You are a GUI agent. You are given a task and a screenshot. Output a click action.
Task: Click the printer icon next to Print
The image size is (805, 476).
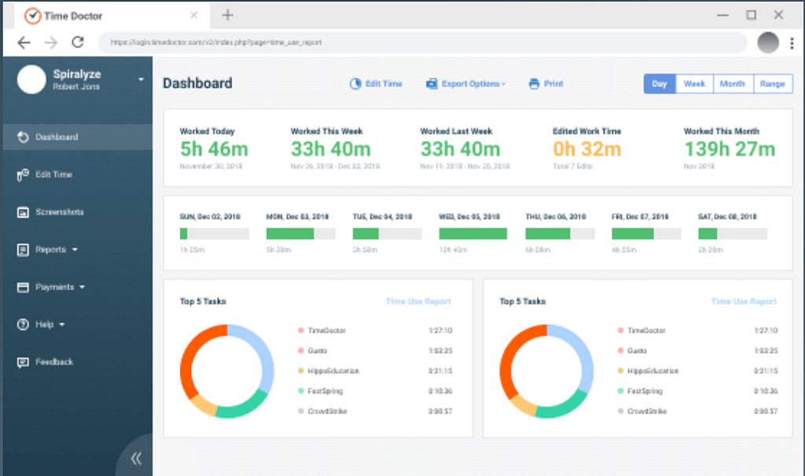click(534, 83)
